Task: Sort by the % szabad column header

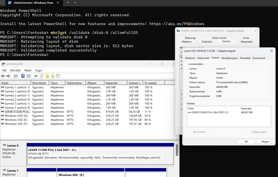Action: click(154, 83)
